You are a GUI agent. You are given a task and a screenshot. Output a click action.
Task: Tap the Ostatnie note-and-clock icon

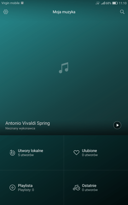pyautogui.click(x=76, y=187)
